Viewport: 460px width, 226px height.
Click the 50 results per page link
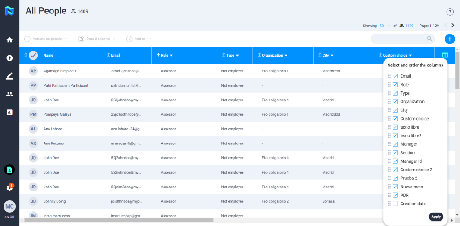pyautogui.click(x=382, y=26)
